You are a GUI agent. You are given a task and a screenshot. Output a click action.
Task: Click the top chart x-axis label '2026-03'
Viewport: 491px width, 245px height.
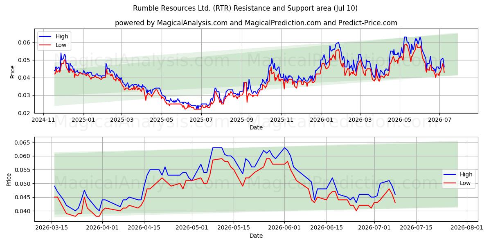click(x=360, y=120)
